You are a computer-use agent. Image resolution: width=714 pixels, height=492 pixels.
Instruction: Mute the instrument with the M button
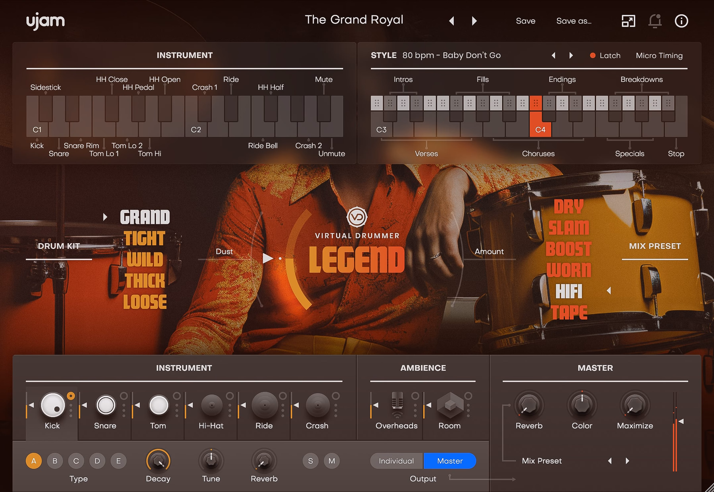[332, 461]
